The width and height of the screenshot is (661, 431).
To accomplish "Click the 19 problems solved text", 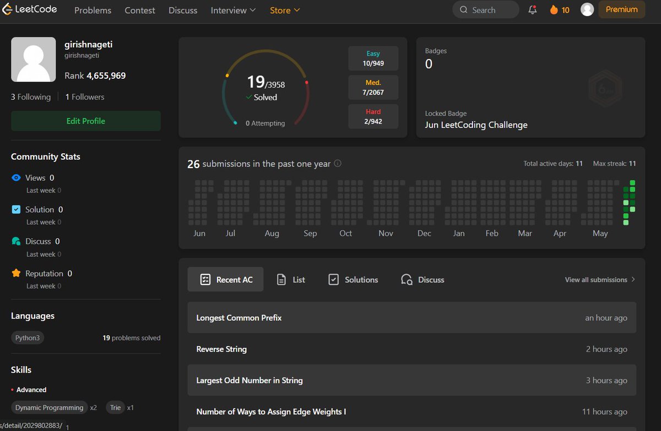I will 132,338.
